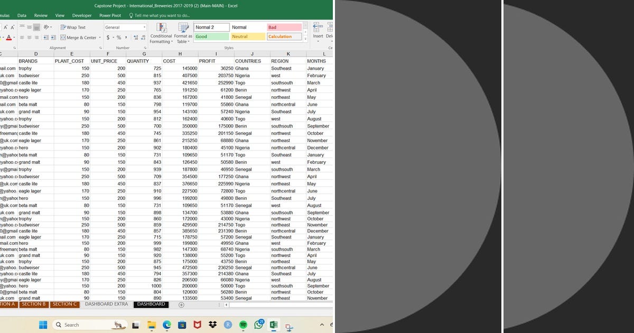Open Excel from the taskbar
The height and width of the screenshot is (333, 634).
[274, 325]
